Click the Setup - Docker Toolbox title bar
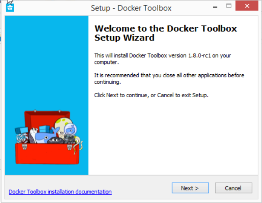The image size is (262, 203). [x=131, y=8]
